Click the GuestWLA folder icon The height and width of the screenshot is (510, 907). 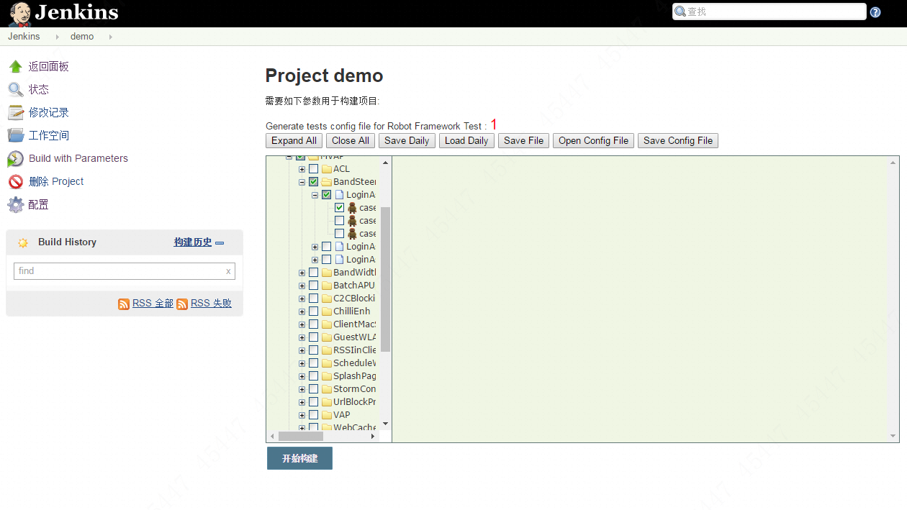click(x=326, y=337)
